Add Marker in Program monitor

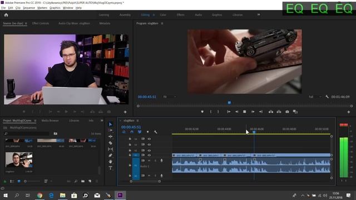202,112
